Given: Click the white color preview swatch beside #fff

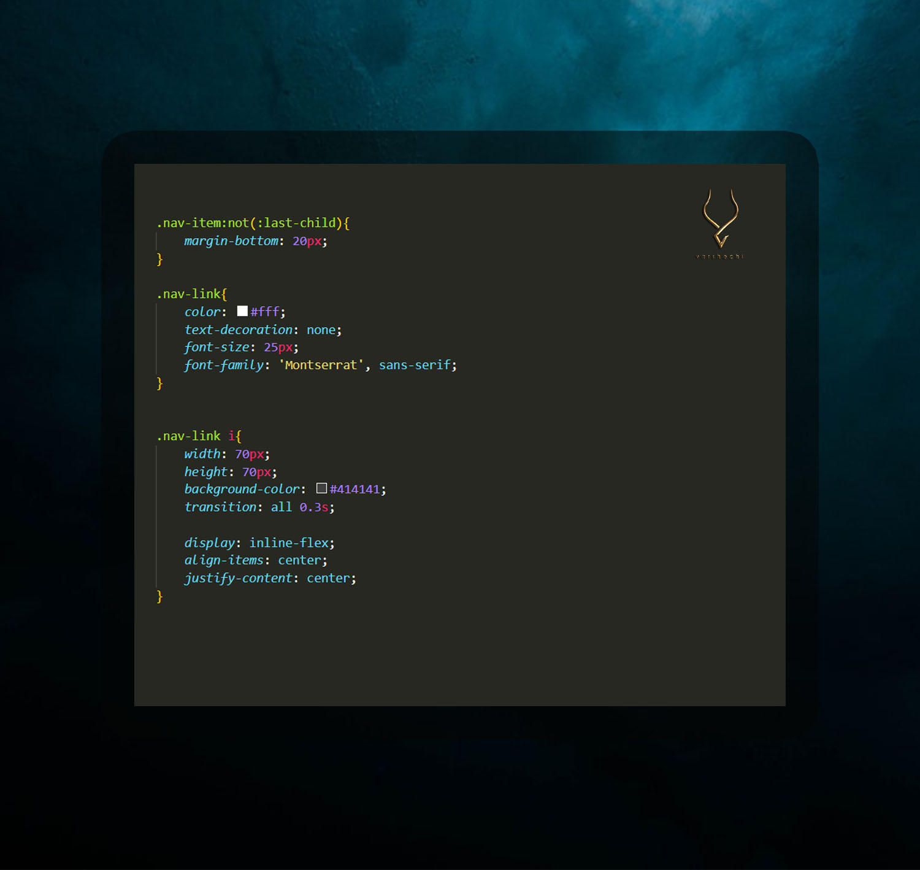Looking at the screenshot, I should pyautogui.click(x=242, y=311).
